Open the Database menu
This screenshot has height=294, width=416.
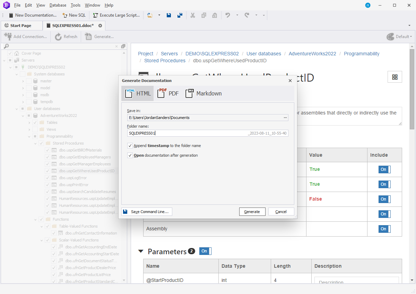(58, 5)
